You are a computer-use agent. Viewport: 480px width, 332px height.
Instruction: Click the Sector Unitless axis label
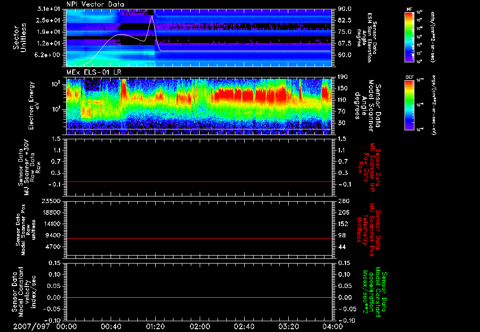tap(19, 38)
